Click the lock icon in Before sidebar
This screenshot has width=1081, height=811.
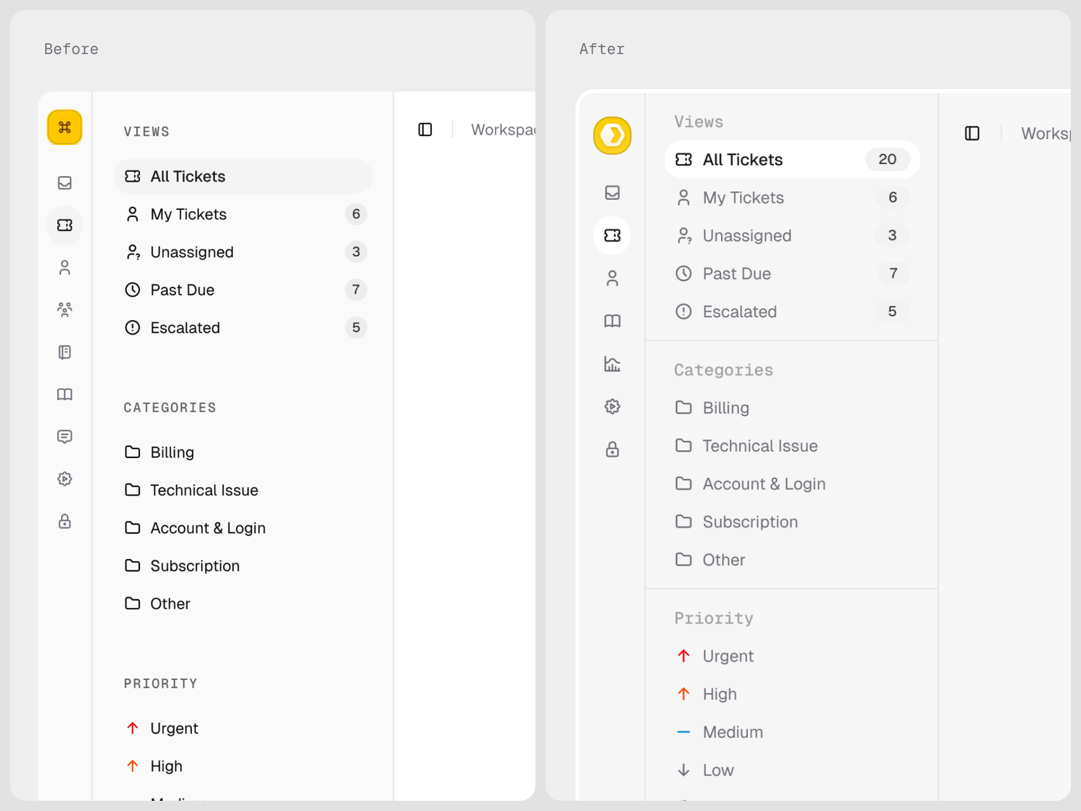point(65,522)
